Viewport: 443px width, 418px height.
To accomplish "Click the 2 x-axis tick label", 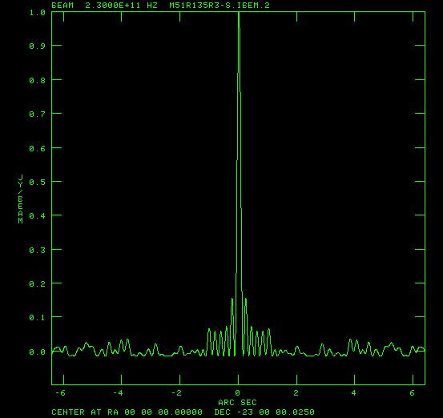I will (296, 392).
